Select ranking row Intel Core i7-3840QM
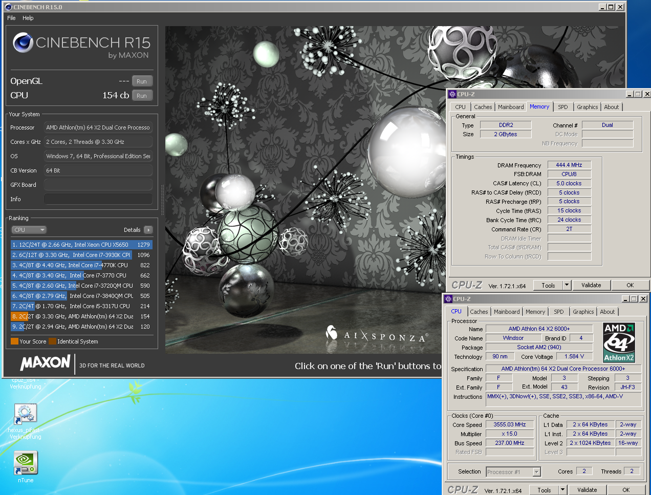The width and height of the screenshot is (651, 495). [81, 296]
